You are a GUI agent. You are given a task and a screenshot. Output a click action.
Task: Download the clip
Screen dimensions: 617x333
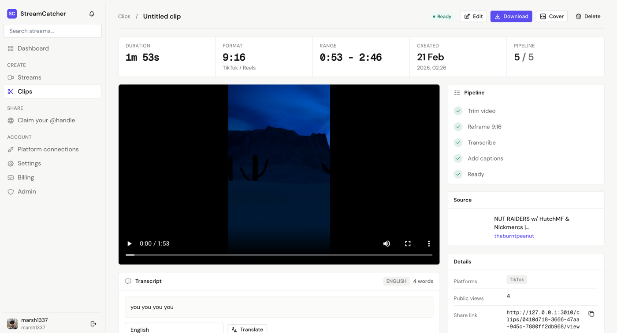click(511, 16)
